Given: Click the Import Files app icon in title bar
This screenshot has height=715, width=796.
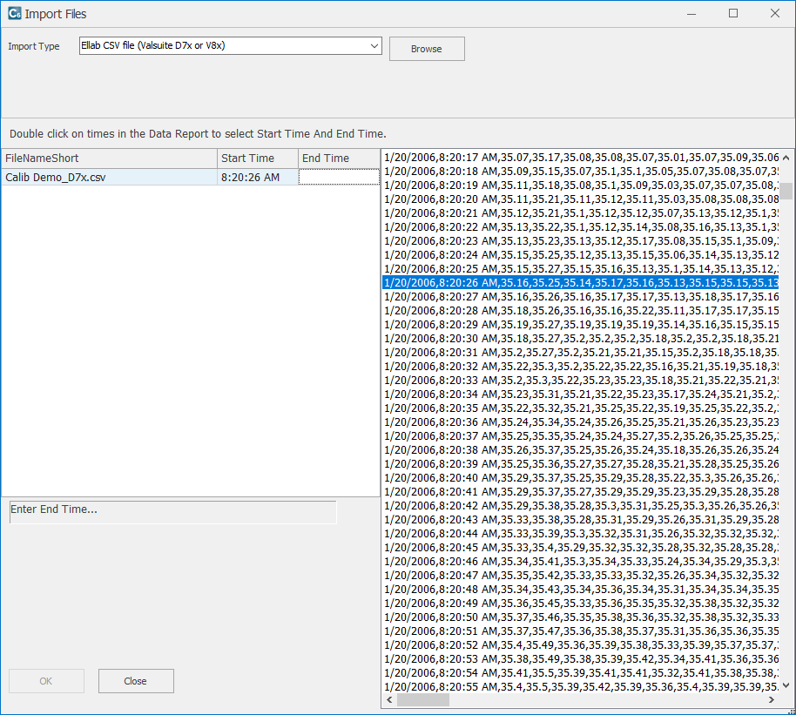Looking at the screenshot, I should tap(14, 14).
